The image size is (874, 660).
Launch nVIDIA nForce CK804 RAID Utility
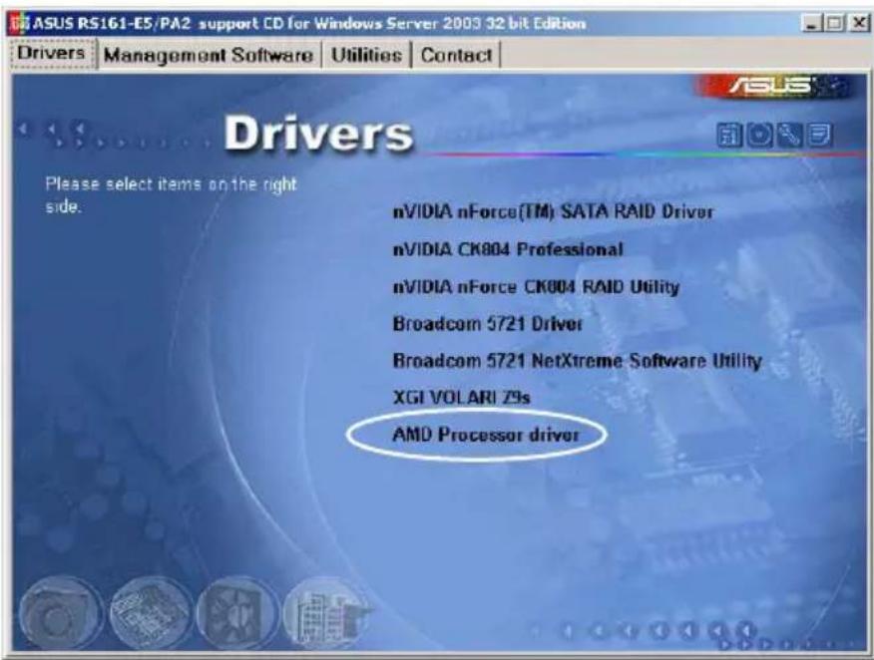pos(536,286)
